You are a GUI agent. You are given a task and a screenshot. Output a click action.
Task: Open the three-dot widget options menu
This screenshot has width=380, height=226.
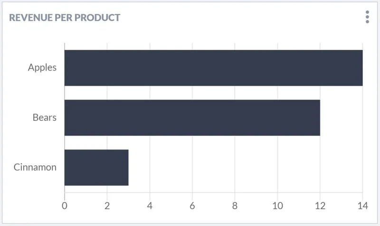(x=367, y=17)
